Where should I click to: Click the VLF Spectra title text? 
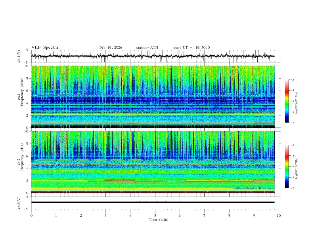pos(45,47)
